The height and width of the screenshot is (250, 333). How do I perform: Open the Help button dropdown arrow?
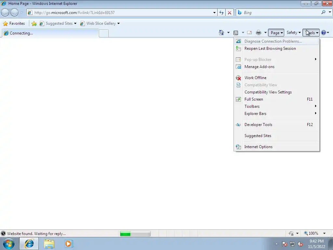coord(328,33)
